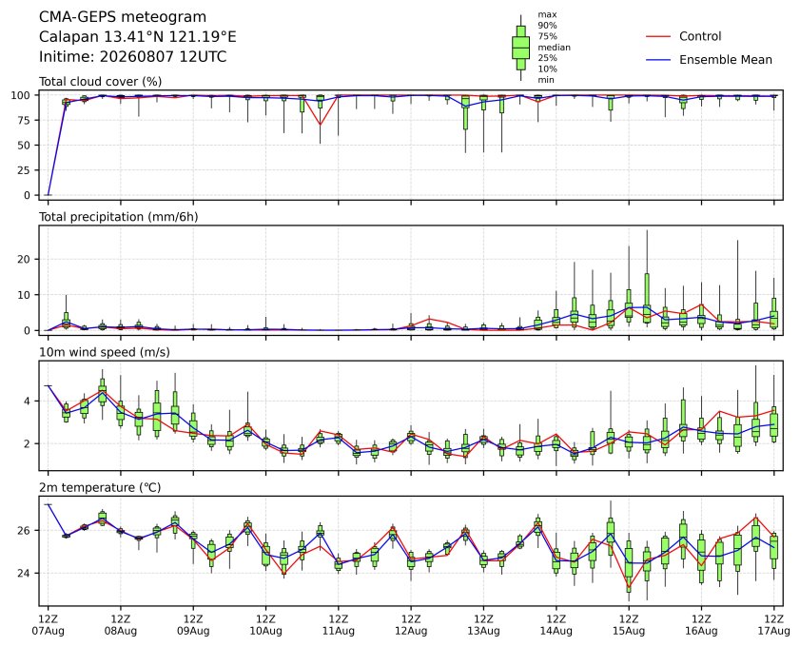Click the 10m wind speed panel title

pyautogui.click(x=105, y=352)
